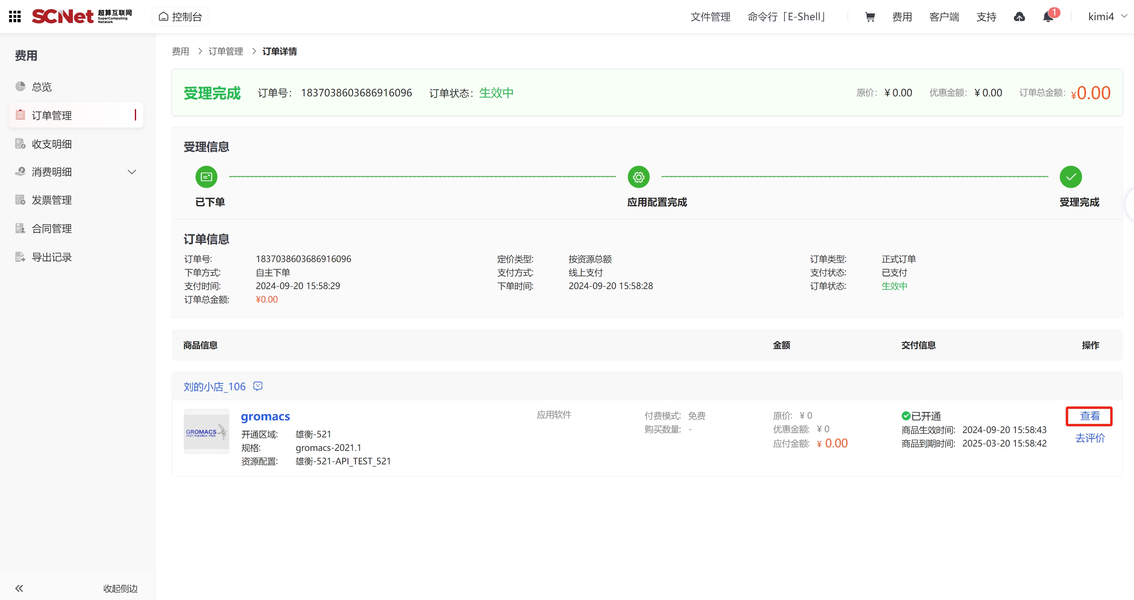Click the 受理完成 checkmark step icon
1134x600 pixels.
point(1071,177)
